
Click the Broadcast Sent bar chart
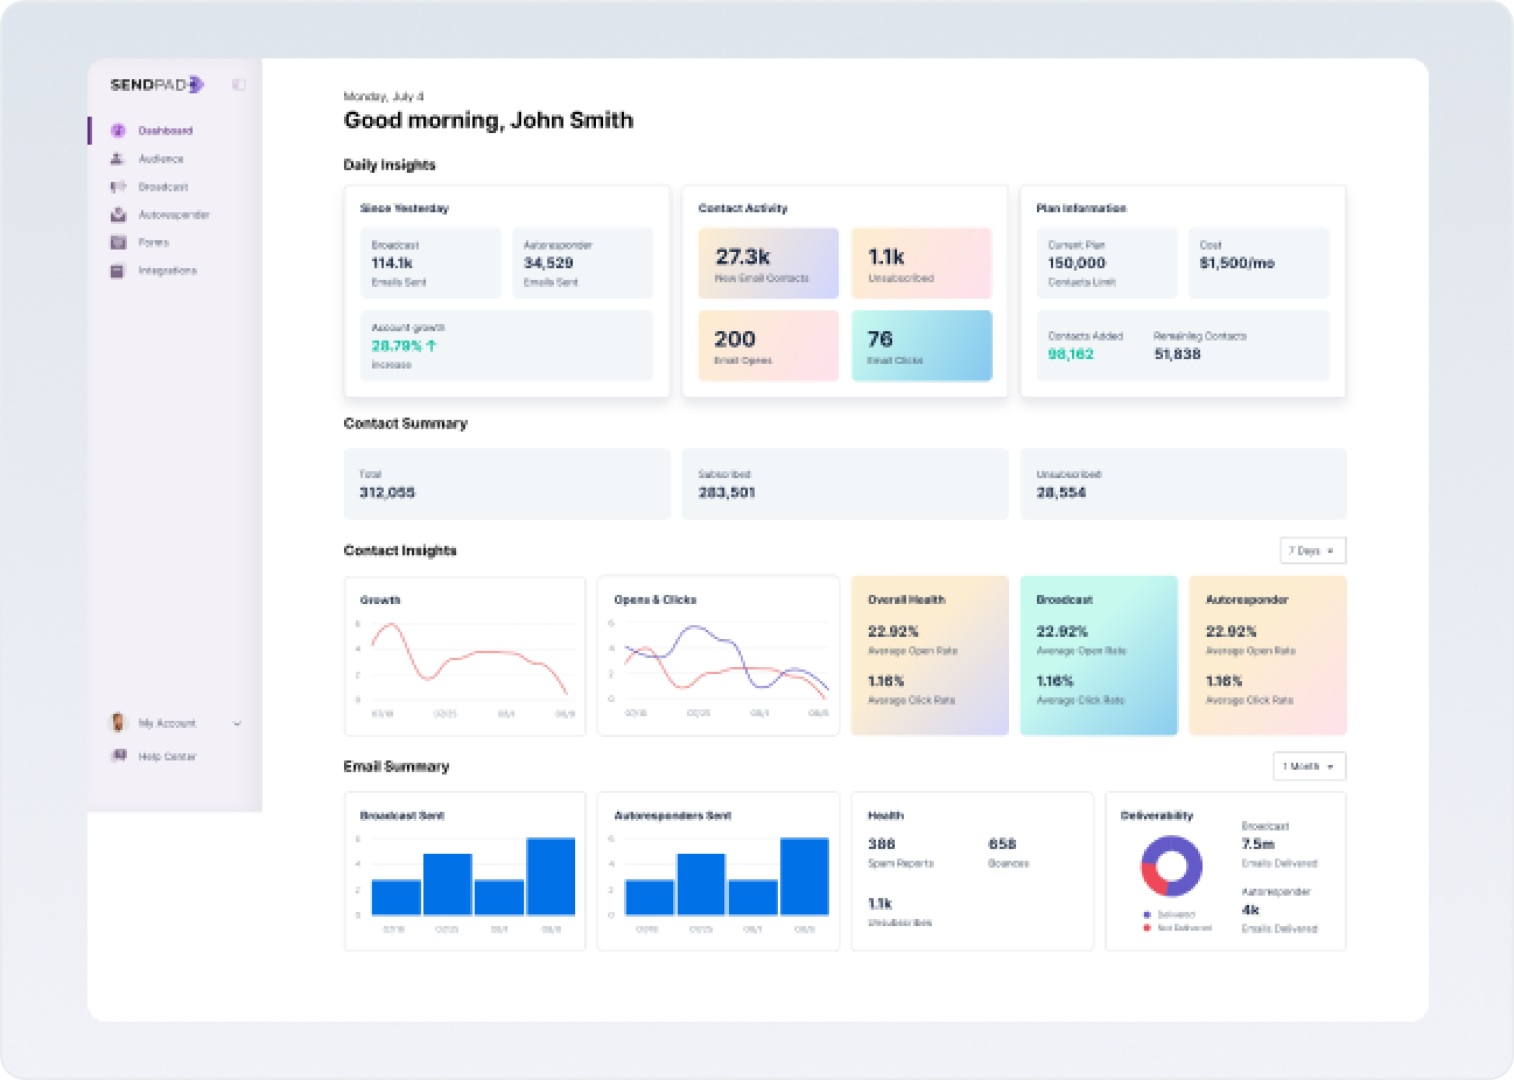click(465, 871)
